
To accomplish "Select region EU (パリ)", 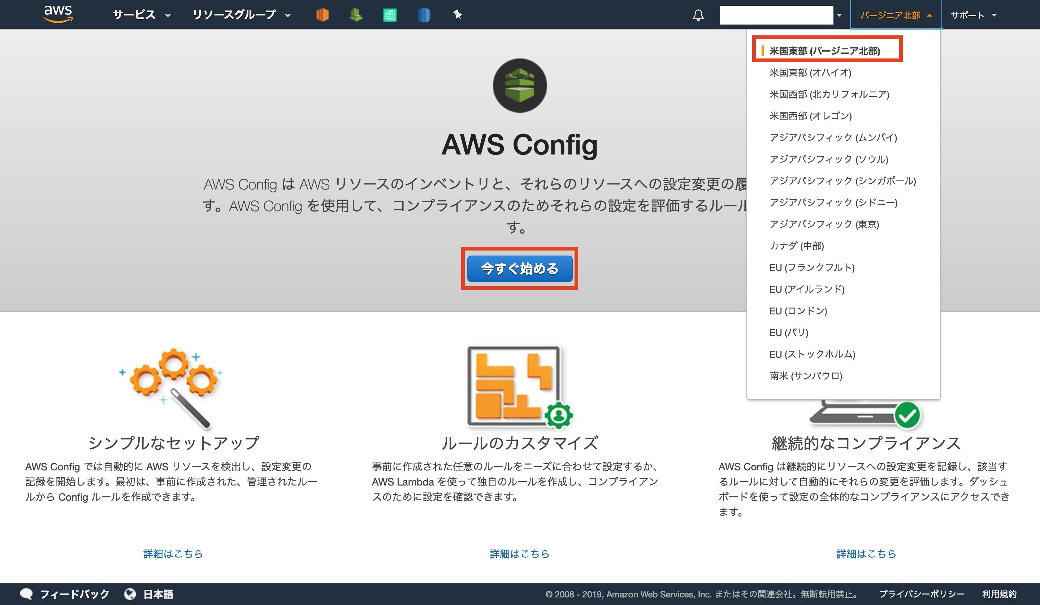I will click(x=789, y=332).
